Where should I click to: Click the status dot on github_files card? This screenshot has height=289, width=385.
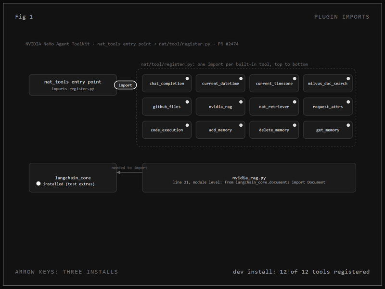[187, 102]
